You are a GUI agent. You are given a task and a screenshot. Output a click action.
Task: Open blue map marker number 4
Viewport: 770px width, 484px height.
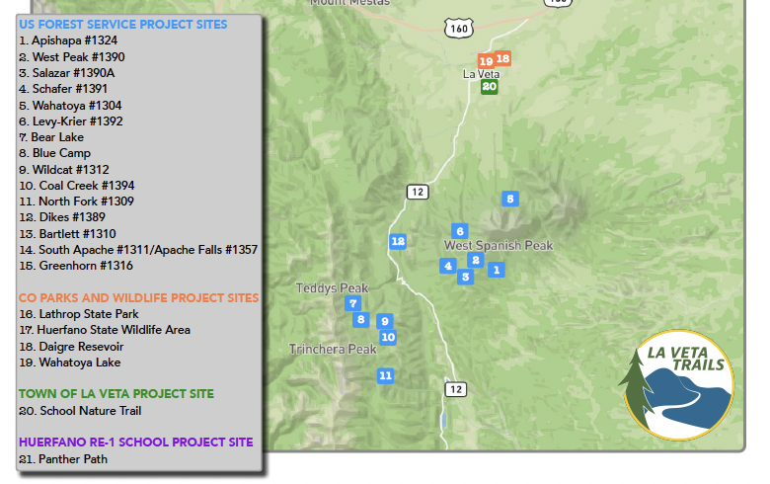click(448, 266)
